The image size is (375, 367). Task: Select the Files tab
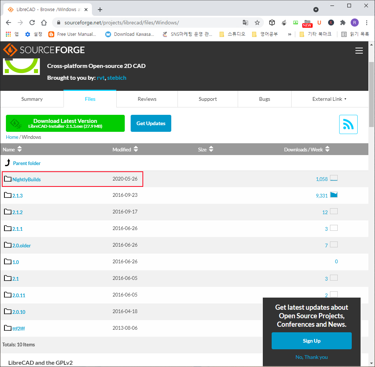pyautogui.click(x=90, y=99)
